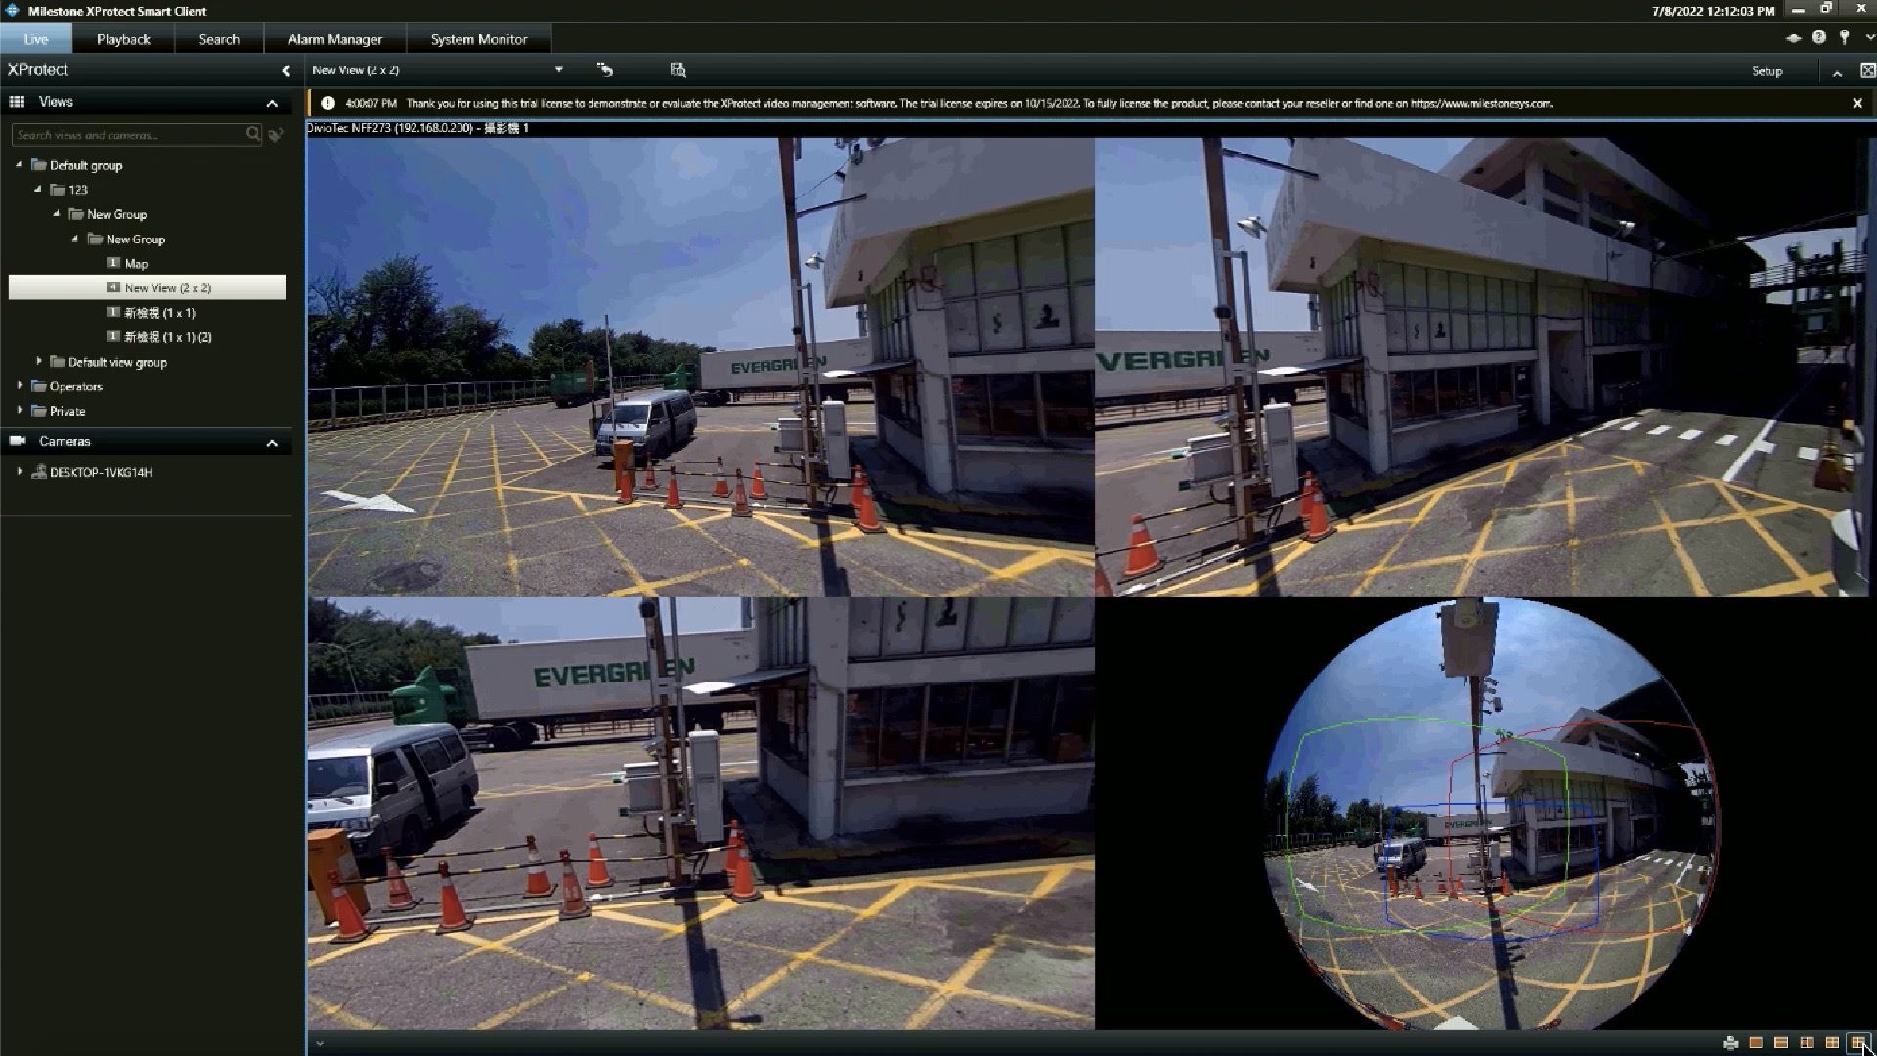The width and height of the screenshot is (1877, 1056).
Task: Open the Help question mark icon
Action: click(x=1818, y=37)
